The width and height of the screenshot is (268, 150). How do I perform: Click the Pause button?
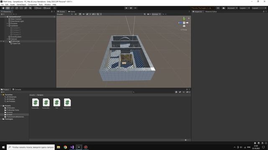[131, 8]
